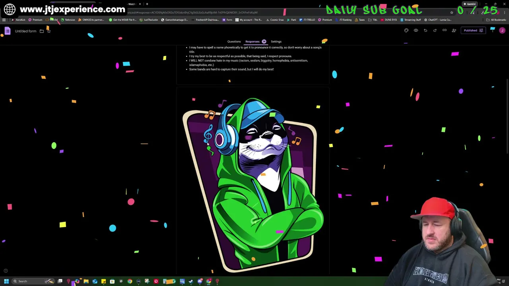Preview the form with eye icon

(416, 30)
